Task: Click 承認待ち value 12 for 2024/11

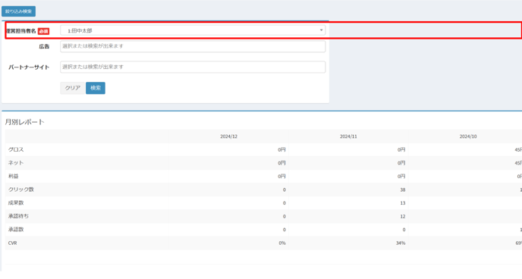Action: [402, 217]
